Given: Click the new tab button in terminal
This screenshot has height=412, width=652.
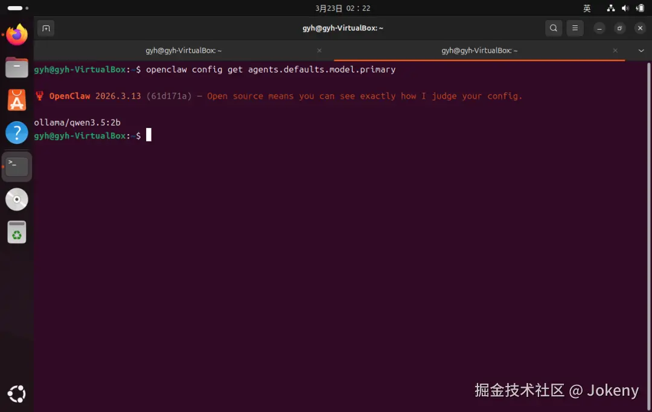Looking at the screenshot, I should click(46, 28).
